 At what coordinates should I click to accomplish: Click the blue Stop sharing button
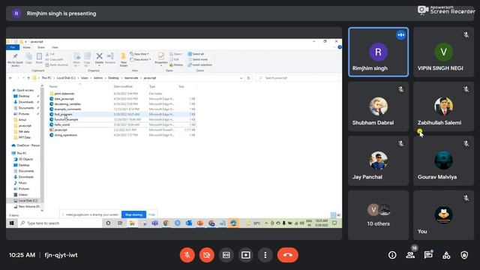click(133, 214)
